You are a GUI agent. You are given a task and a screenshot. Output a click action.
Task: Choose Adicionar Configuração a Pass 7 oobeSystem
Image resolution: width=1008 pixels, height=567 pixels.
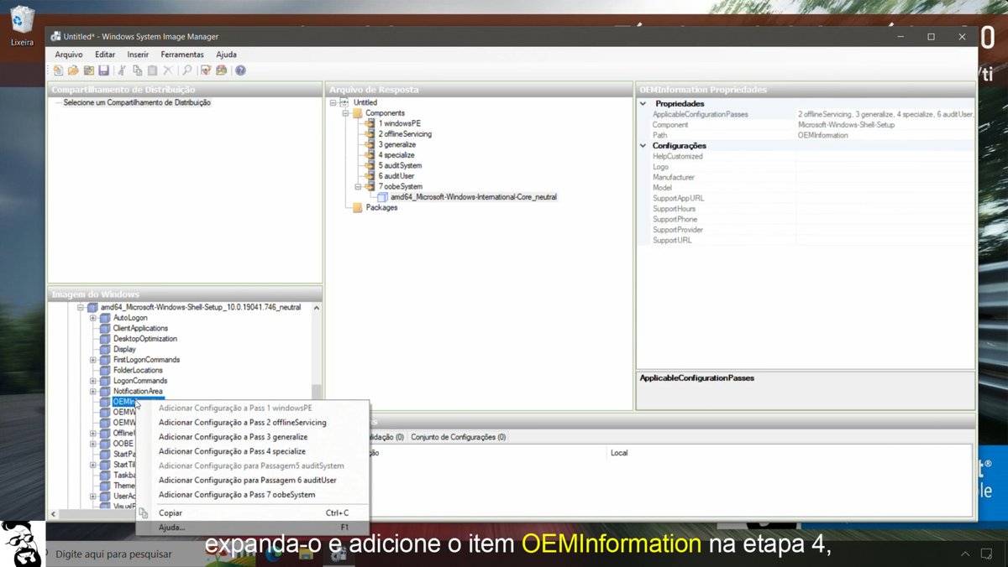pos(252,495)
